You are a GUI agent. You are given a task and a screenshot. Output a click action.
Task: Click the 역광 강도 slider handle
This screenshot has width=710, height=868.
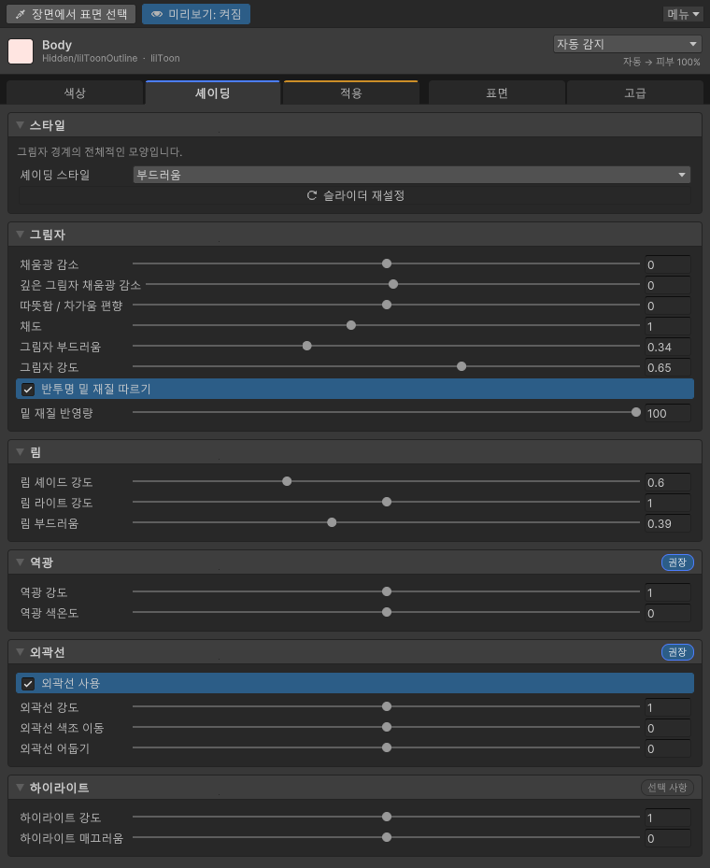click(x=387, y=591)
